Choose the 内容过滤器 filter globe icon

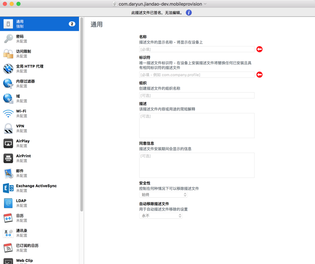pyautogui.click(x=8, y=83)
